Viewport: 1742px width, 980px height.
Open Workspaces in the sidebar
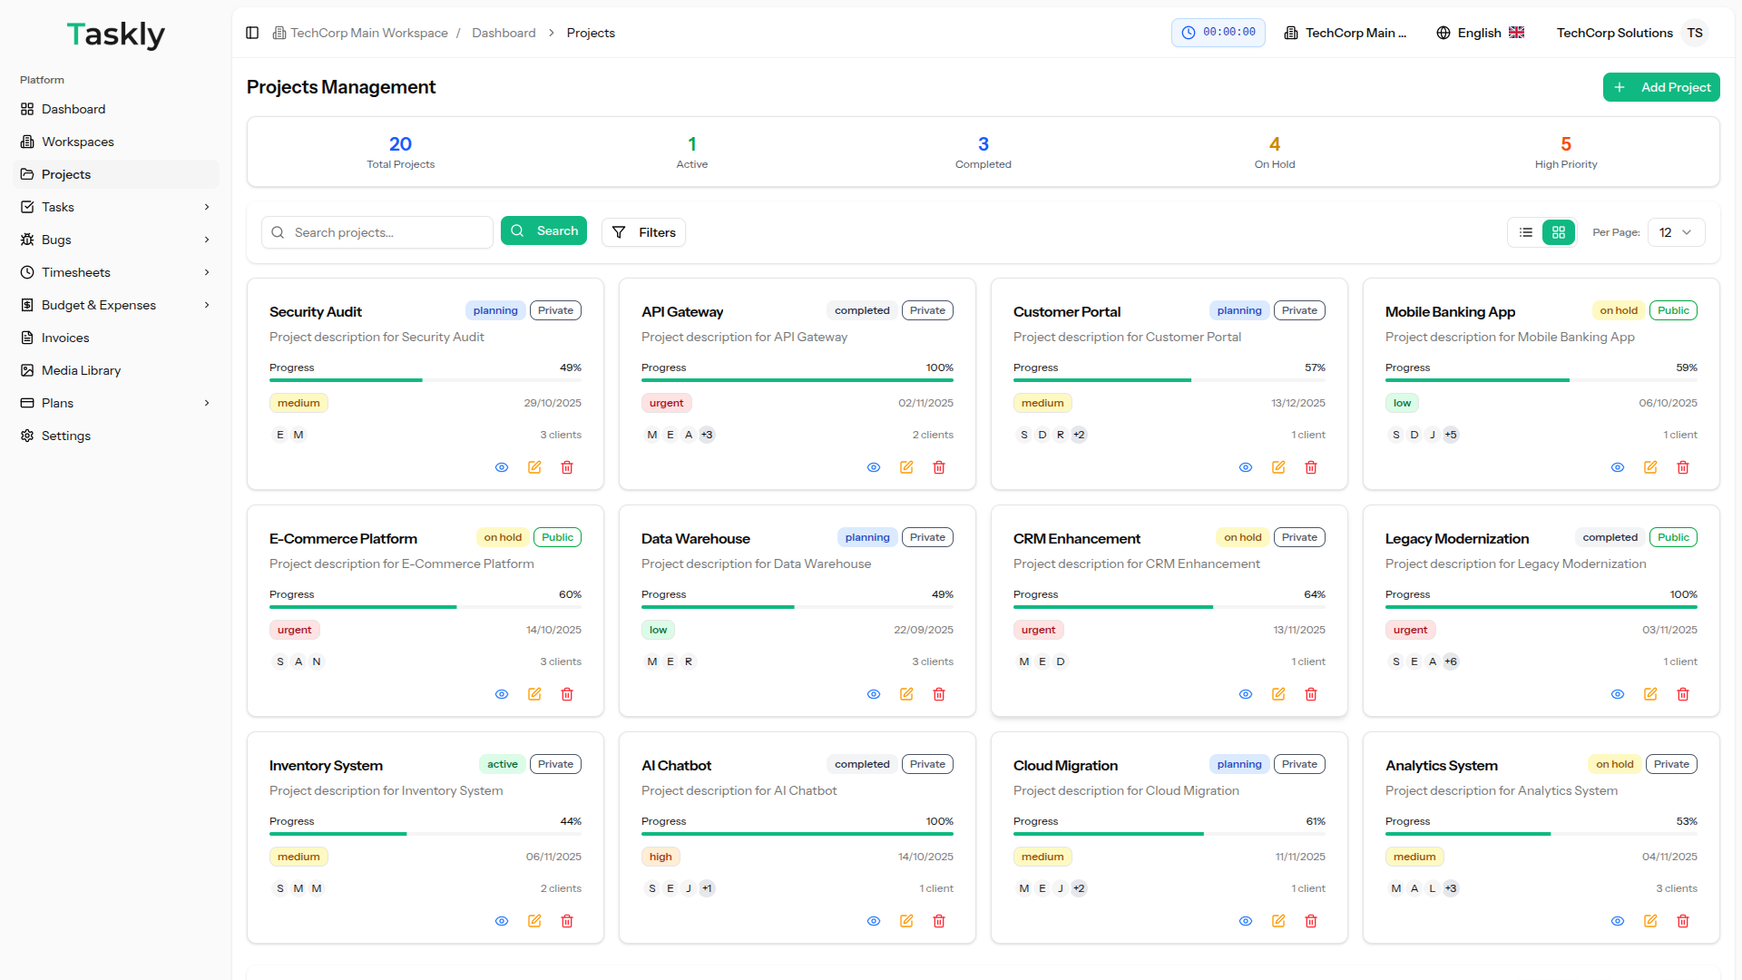(78, 142)
